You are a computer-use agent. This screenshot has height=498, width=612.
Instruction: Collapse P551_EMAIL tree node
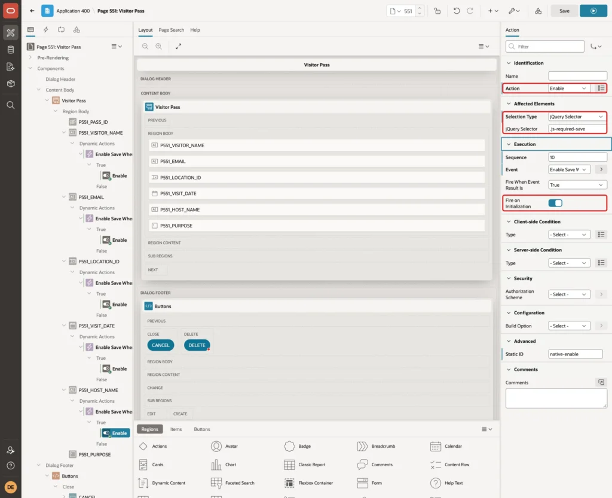pyautogui.click(x=63, y=197)
